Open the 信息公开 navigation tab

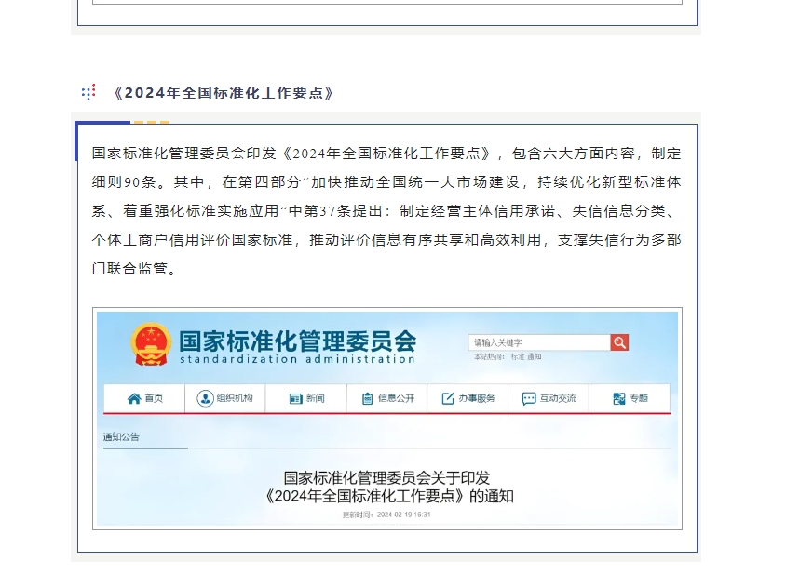387,399
